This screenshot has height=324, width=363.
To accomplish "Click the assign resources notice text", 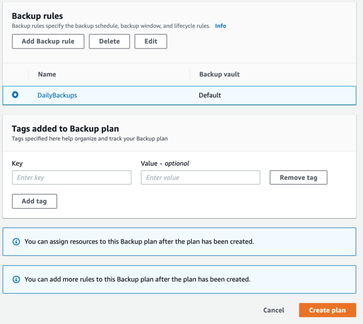I will pos(139,242).
